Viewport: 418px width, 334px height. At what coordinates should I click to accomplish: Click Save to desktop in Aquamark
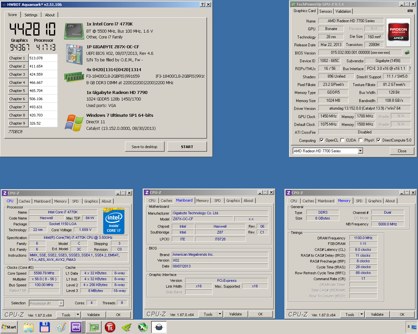point(145,147)
